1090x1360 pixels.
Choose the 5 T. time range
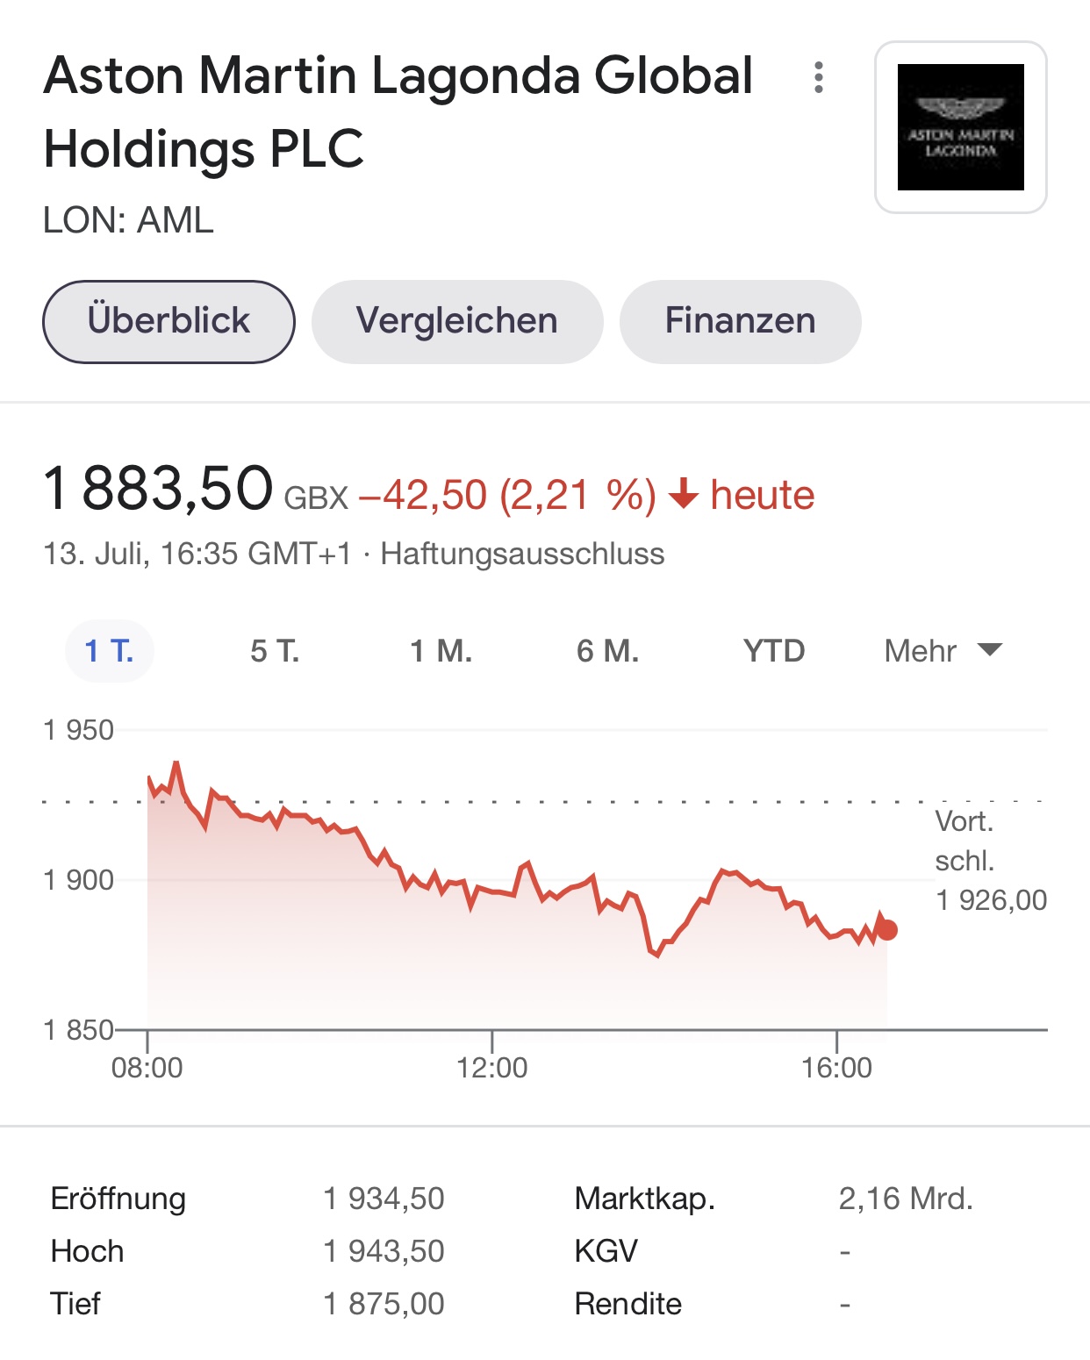[275, 651]
